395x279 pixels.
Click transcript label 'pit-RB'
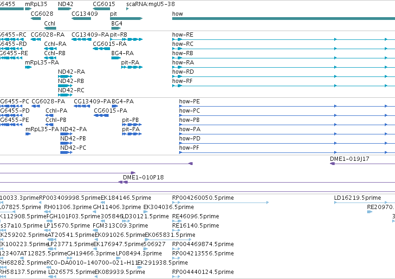tap(119, 35)
